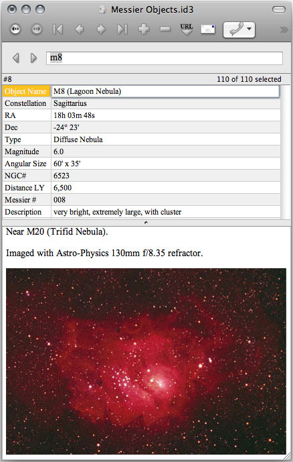
Task: Go to previous record with toolbar arrow
Action: (80, 30)
